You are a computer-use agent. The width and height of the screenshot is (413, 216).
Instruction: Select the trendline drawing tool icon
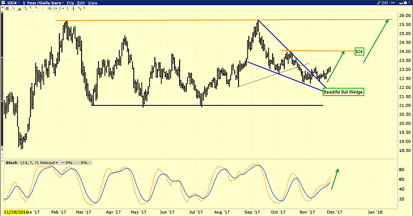[x=25, y=8]
